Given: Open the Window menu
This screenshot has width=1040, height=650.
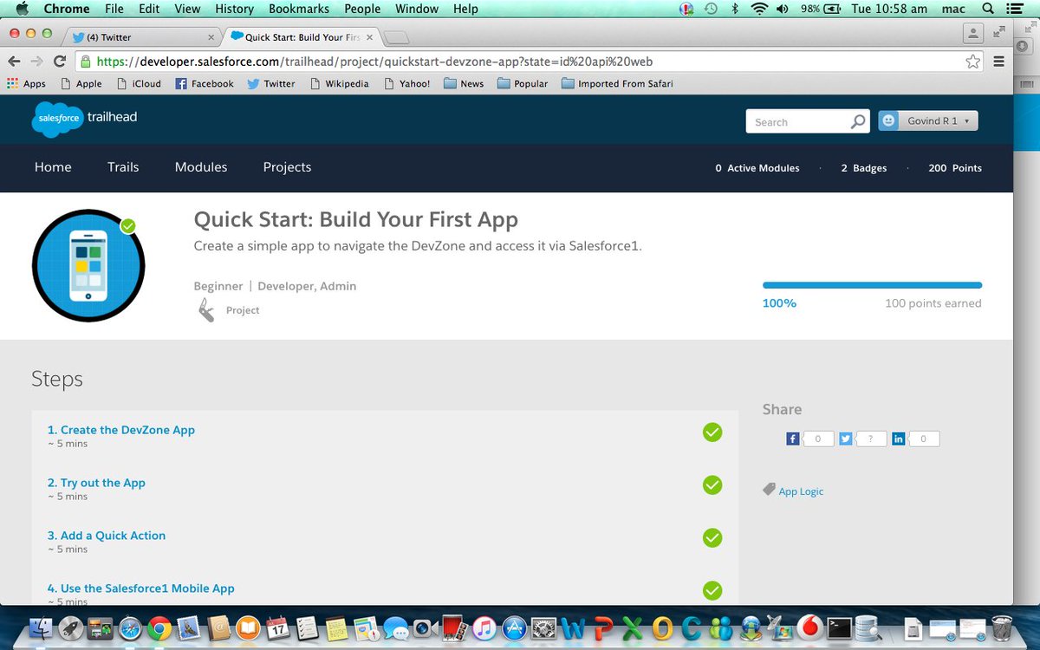Looking at the screenshot, I should coord(417,9).
